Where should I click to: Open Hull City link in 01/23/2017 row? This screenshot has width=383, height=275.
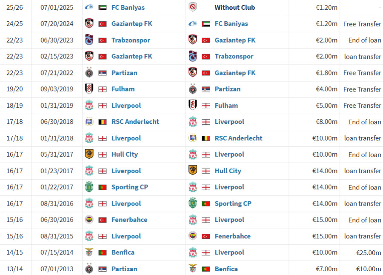228,171
